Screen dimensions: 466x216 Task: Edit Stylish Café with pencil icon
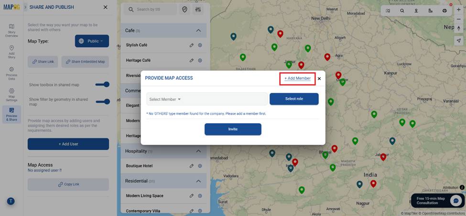tap(191, 45)
